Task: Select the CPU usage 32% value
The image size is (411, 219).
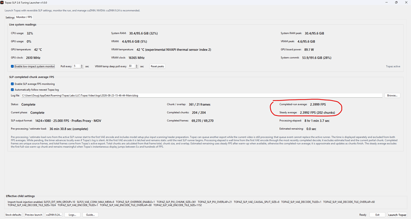Action: (x=30, y=33)
